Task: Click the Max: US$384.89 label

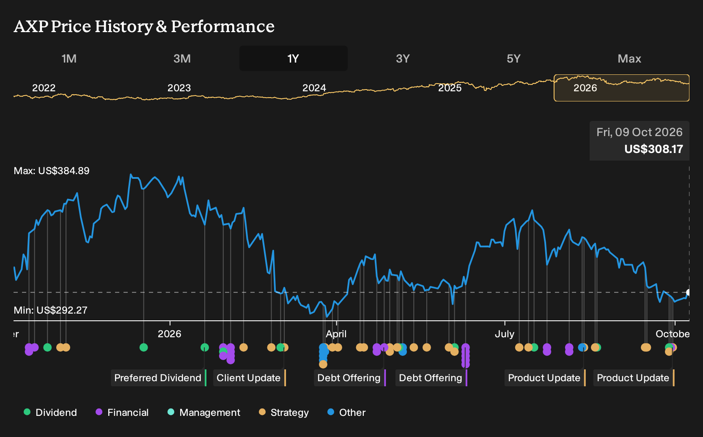Action: 52,171
